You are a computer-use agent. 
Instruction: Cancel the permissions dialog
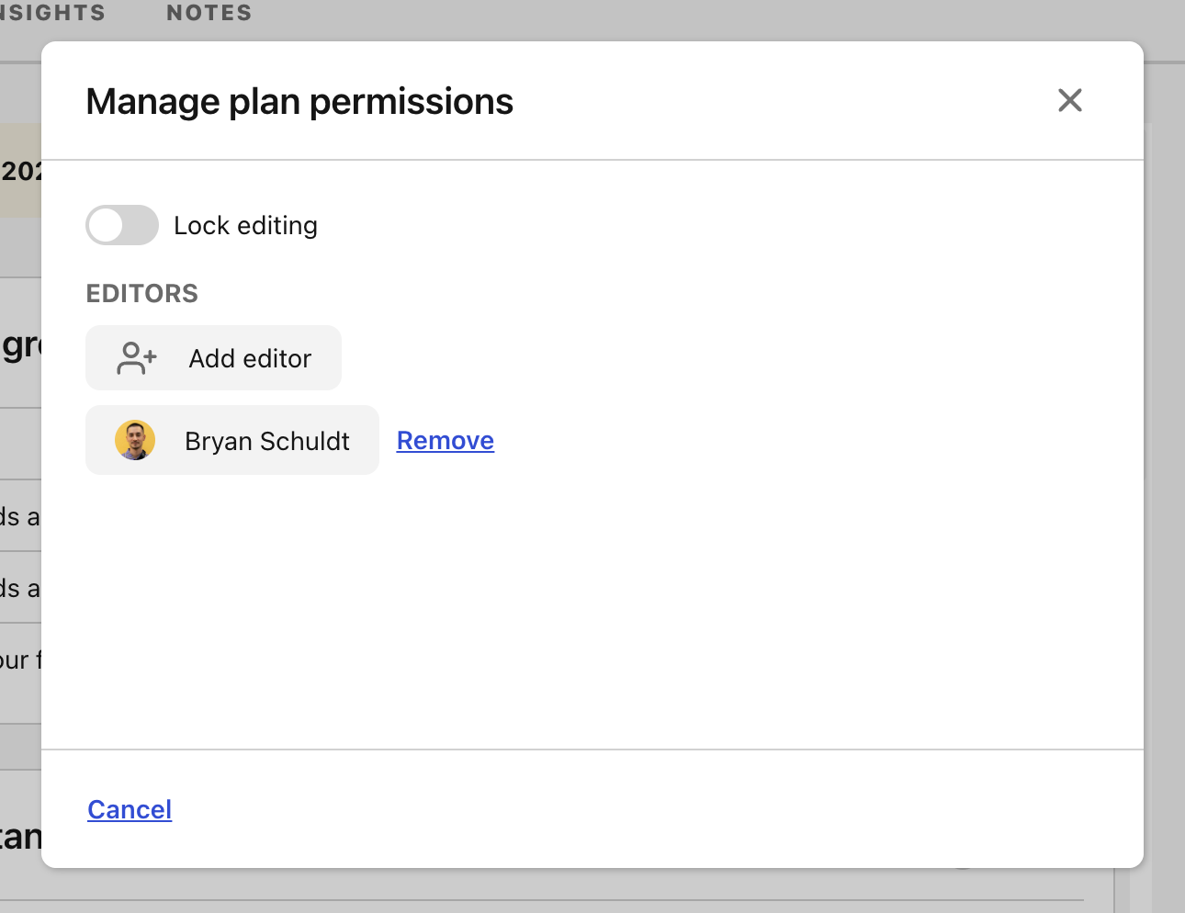130,809
